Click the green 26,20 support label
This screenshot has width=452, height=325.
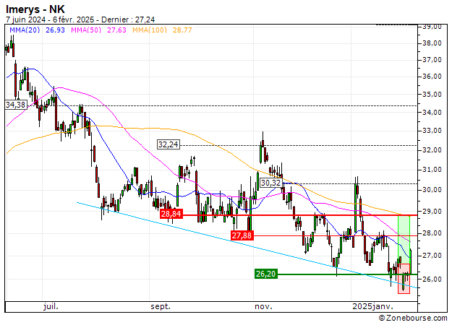point(266,274)
